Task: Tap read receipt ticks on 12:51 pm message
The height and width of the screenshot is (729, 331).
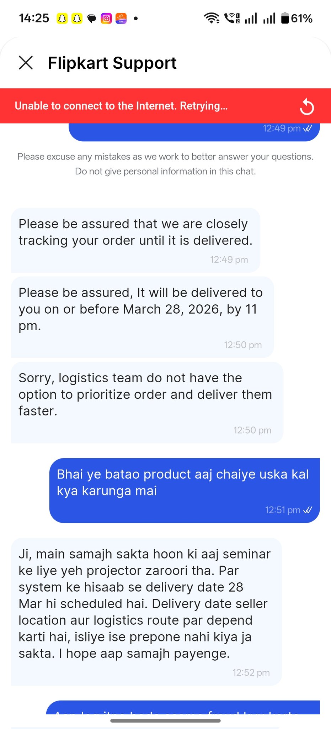Action: tap(308, 510)
